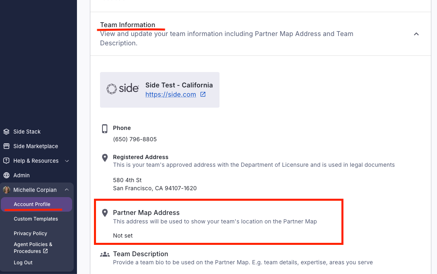This screenshot has height=274, width=437.
Task: Click the Team Description people icon
Action: pyautogui.click(x=105, y=254)
